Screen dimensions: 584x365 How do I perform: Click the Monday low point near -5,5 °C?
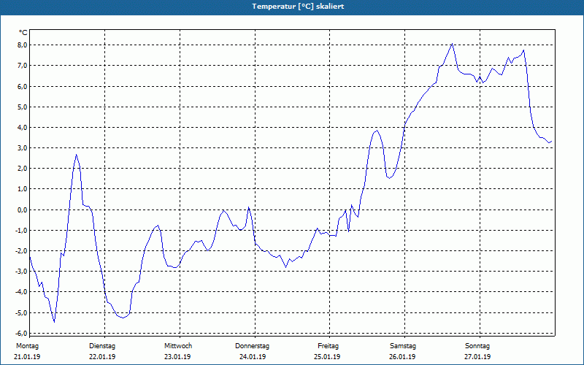(54, 322)
